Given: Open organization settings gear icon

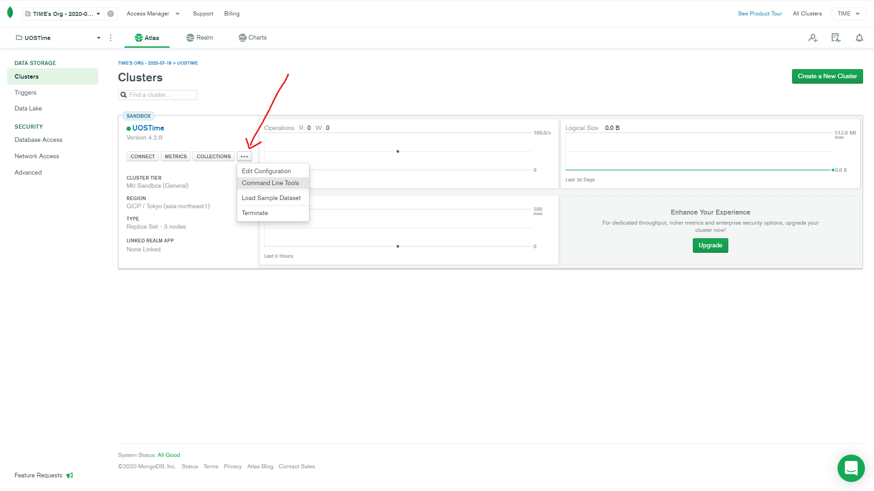Looking at the screenshot, I should 111,14.
